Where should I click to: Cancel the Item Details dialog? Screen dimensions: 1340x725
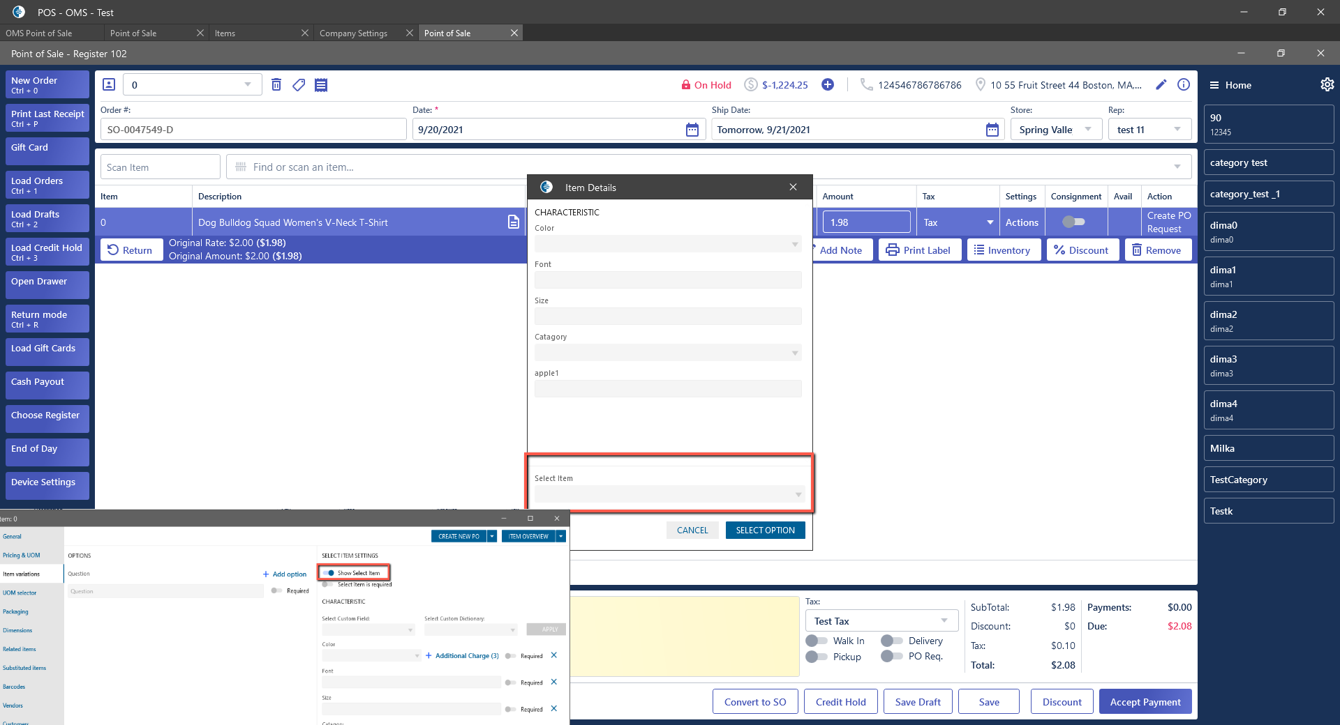(x=692, y=530)
